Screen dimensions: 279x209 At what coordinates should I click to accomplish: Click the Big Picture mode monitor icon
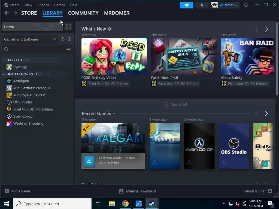pyautogui.click(x=246, y=5)
